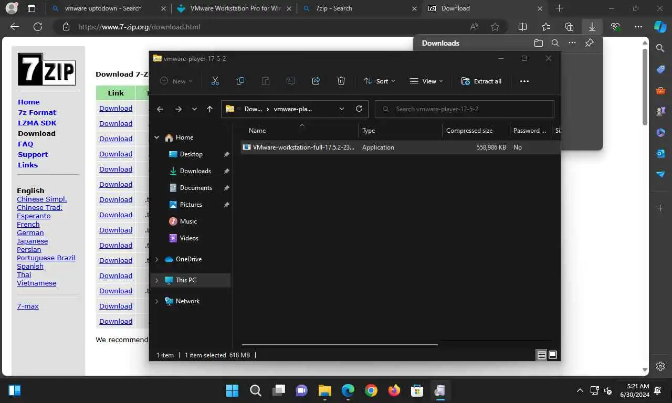
Task: Add this page to favorites star
Action: point(495,27)
